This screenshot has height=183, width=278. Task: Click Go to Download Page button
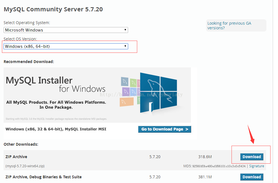point(165,129)
